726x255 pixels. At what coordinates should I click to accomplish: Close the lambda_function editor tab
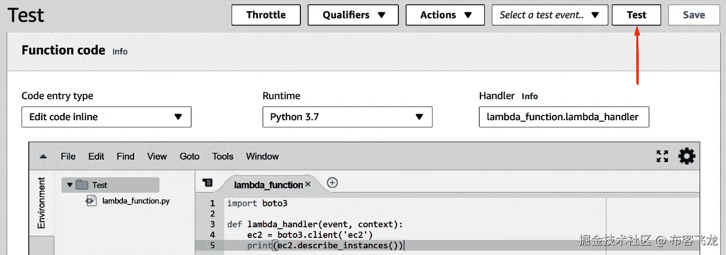pos(308,184)
